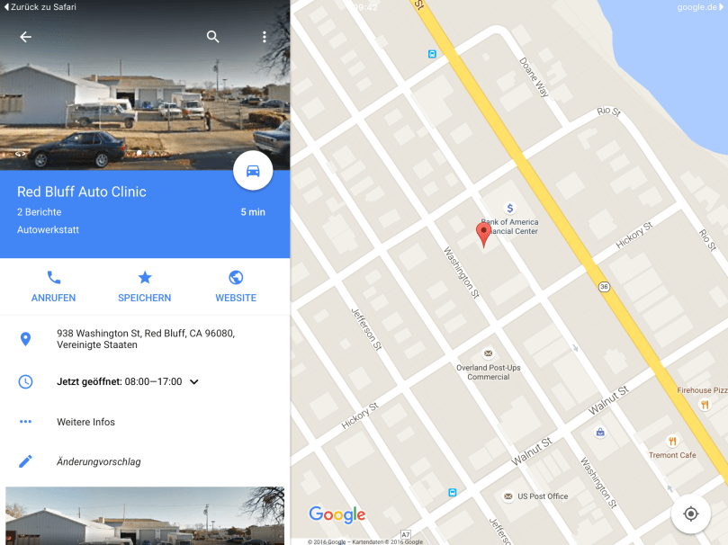Screen dimensions: 728x545
Task: Tap the red location pin
Action: 483,234
